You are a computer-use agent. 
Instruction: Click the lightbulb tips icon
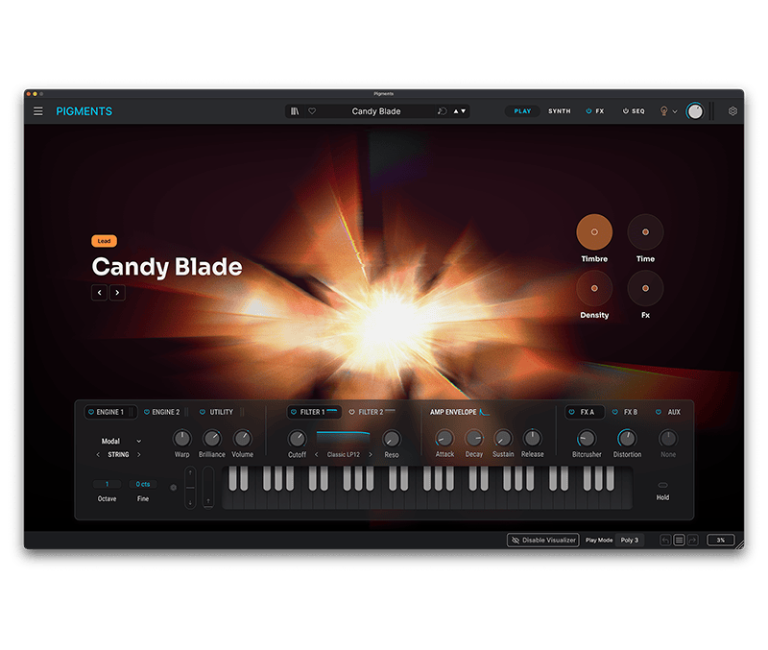662,111
